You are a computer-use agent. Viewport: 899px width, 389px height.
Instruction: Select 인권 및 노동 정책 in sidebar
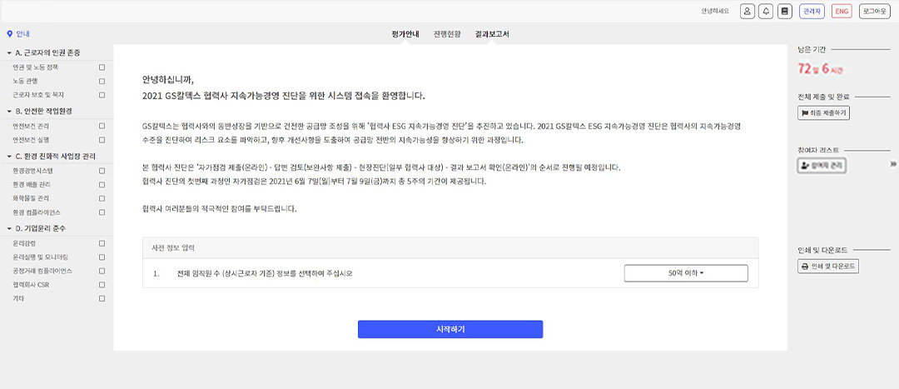(x=35, y=67)
